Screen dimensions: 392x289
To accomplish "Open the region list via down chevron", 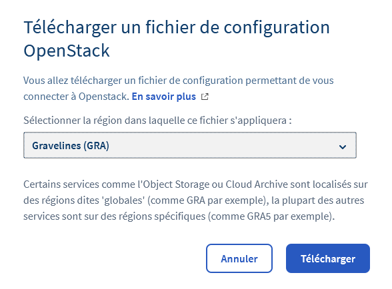I will 343,147.
